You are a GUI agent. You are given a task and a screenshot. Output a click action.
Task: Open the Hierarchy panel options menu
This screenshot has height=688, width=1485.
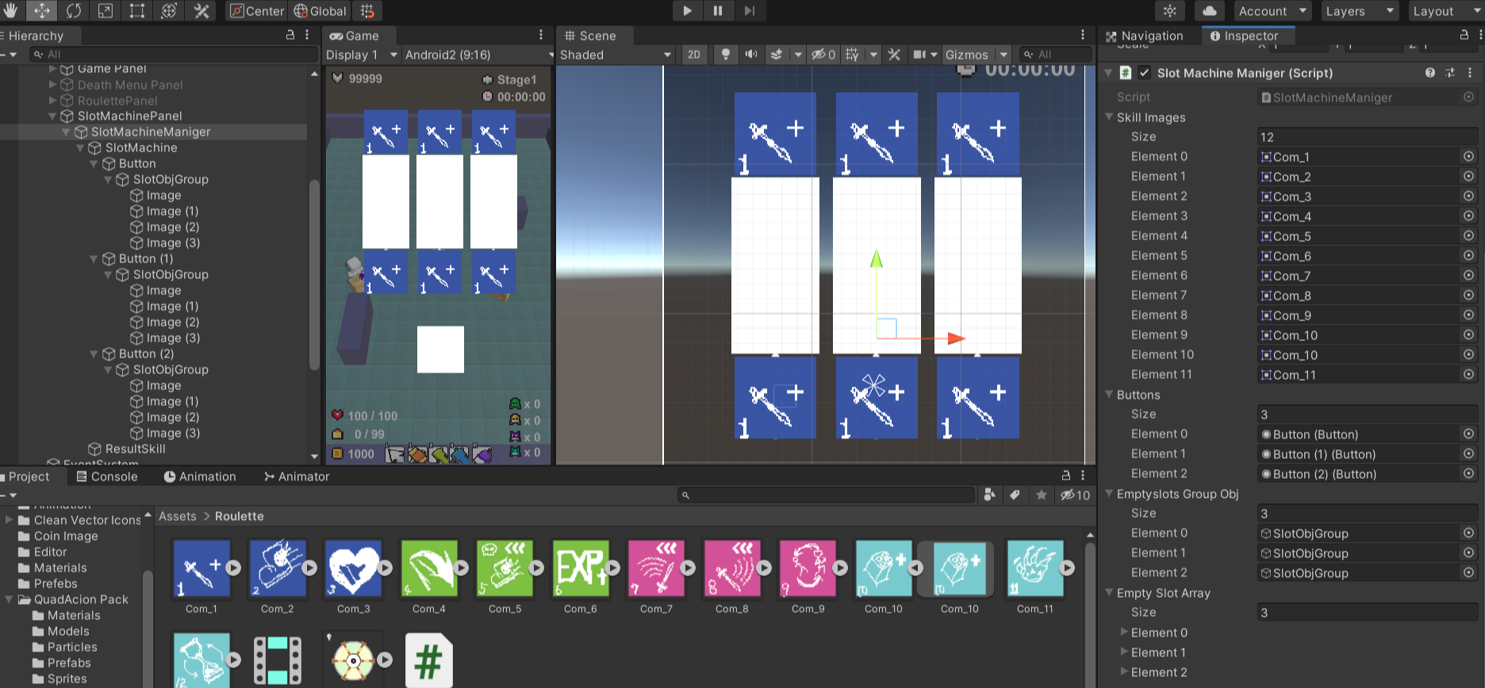(x=307, y=35)
